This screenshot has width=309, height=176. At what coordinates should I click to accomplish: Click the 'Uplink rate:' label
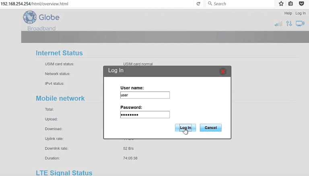pyautogui.click(x=54, y=139)
